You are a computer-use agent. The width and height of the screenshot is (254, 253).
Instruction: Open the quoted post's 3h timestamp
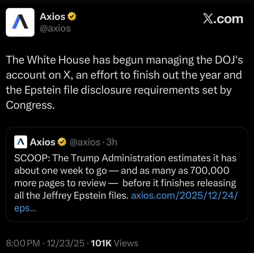coord(112,142)
